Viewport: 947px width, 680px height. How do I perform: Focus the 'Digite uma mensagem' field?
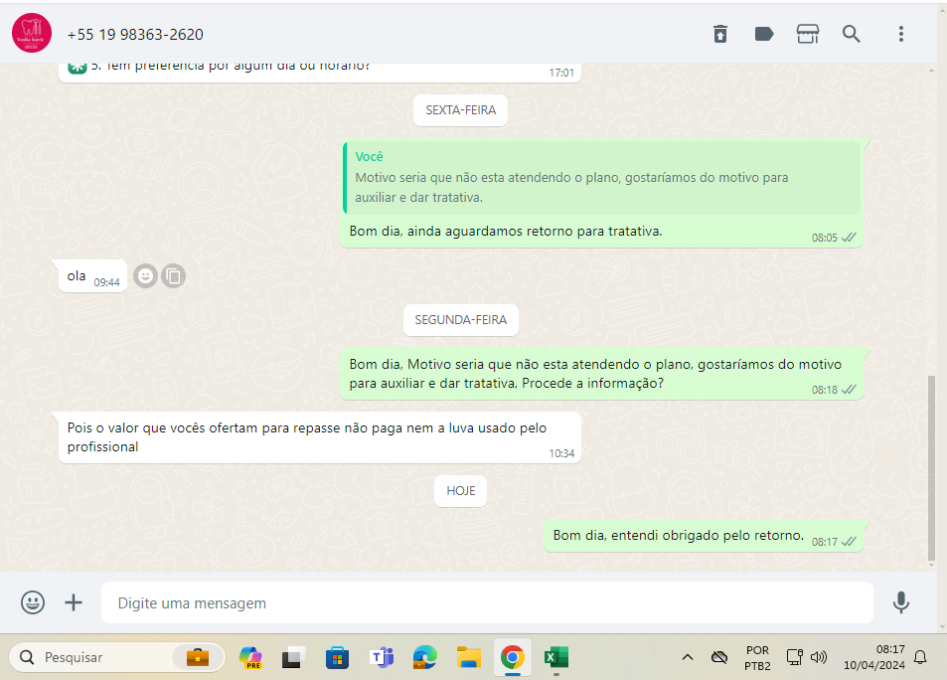pos(487,602)
